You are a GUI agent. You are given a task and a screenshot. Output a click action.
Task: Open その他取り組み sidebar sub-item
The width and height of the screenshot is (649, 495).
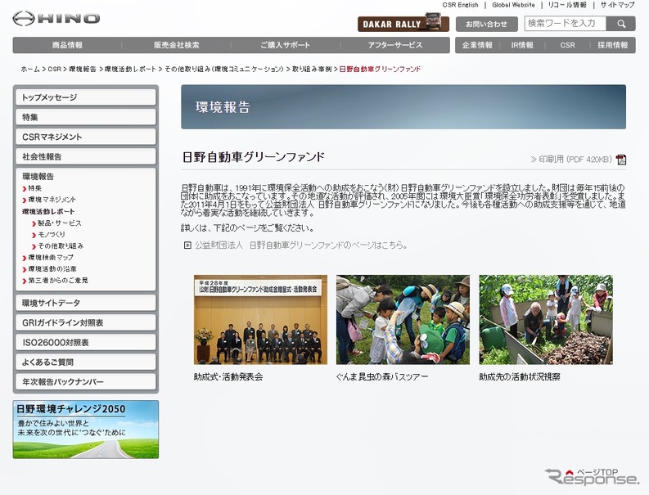click(61, 245)
